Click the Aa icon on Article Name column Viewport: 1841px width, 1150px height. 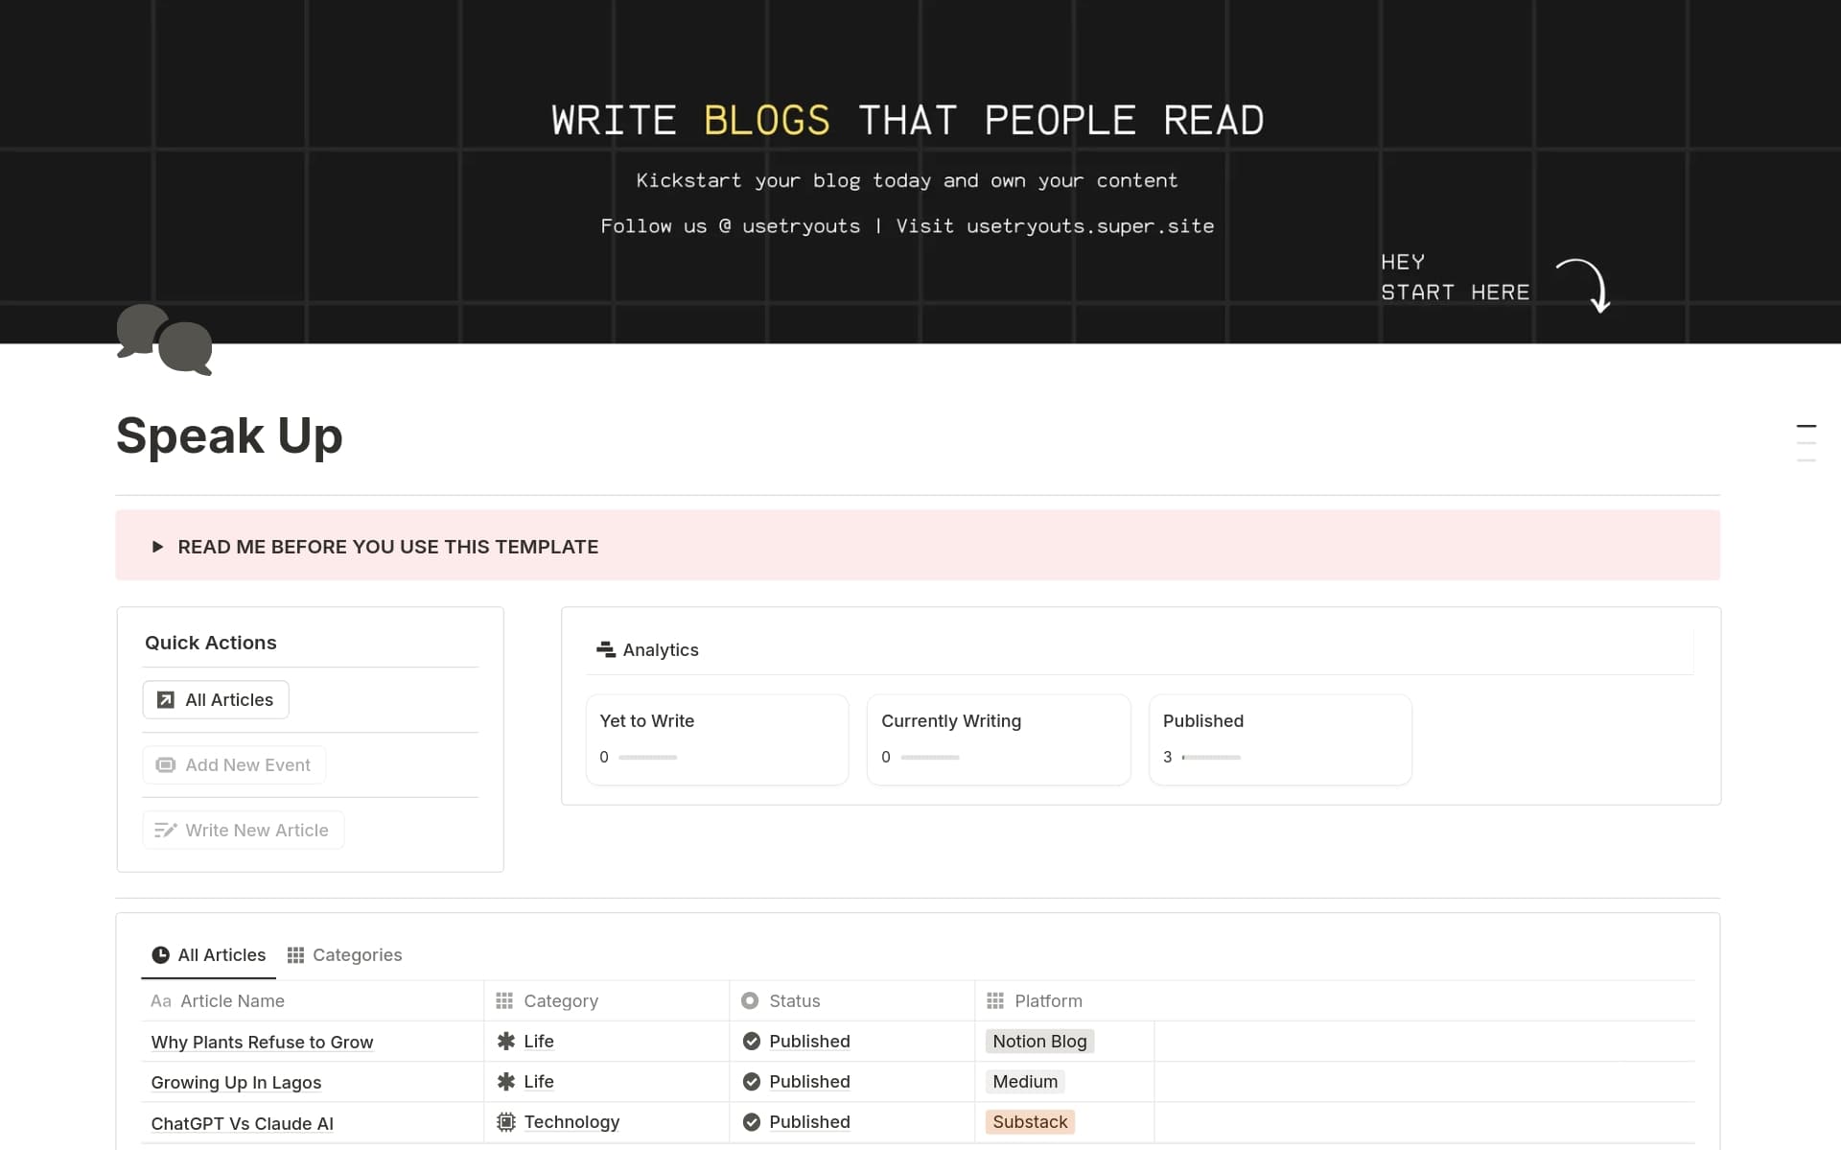coord(160,1000)
